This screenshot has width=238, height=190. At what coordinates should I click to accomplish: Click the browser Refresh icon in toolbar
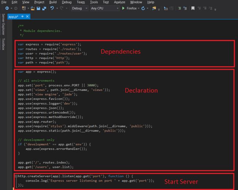tap(143, 8)
